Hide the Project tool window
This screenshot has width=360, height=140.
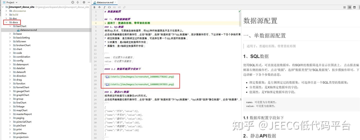pyautogui.click(x=89, y=2)
